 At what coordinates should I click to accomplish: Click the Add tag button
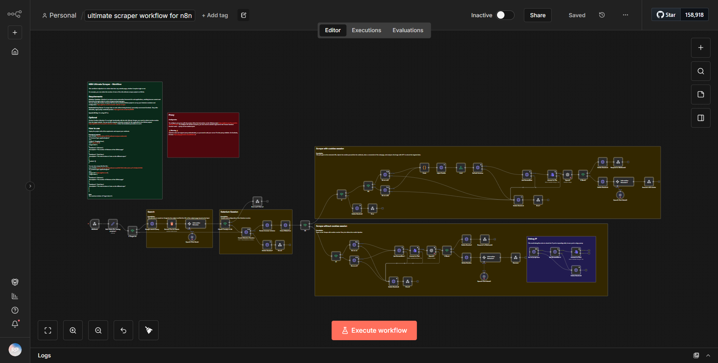pyautogui.click(x=215, y=15)
